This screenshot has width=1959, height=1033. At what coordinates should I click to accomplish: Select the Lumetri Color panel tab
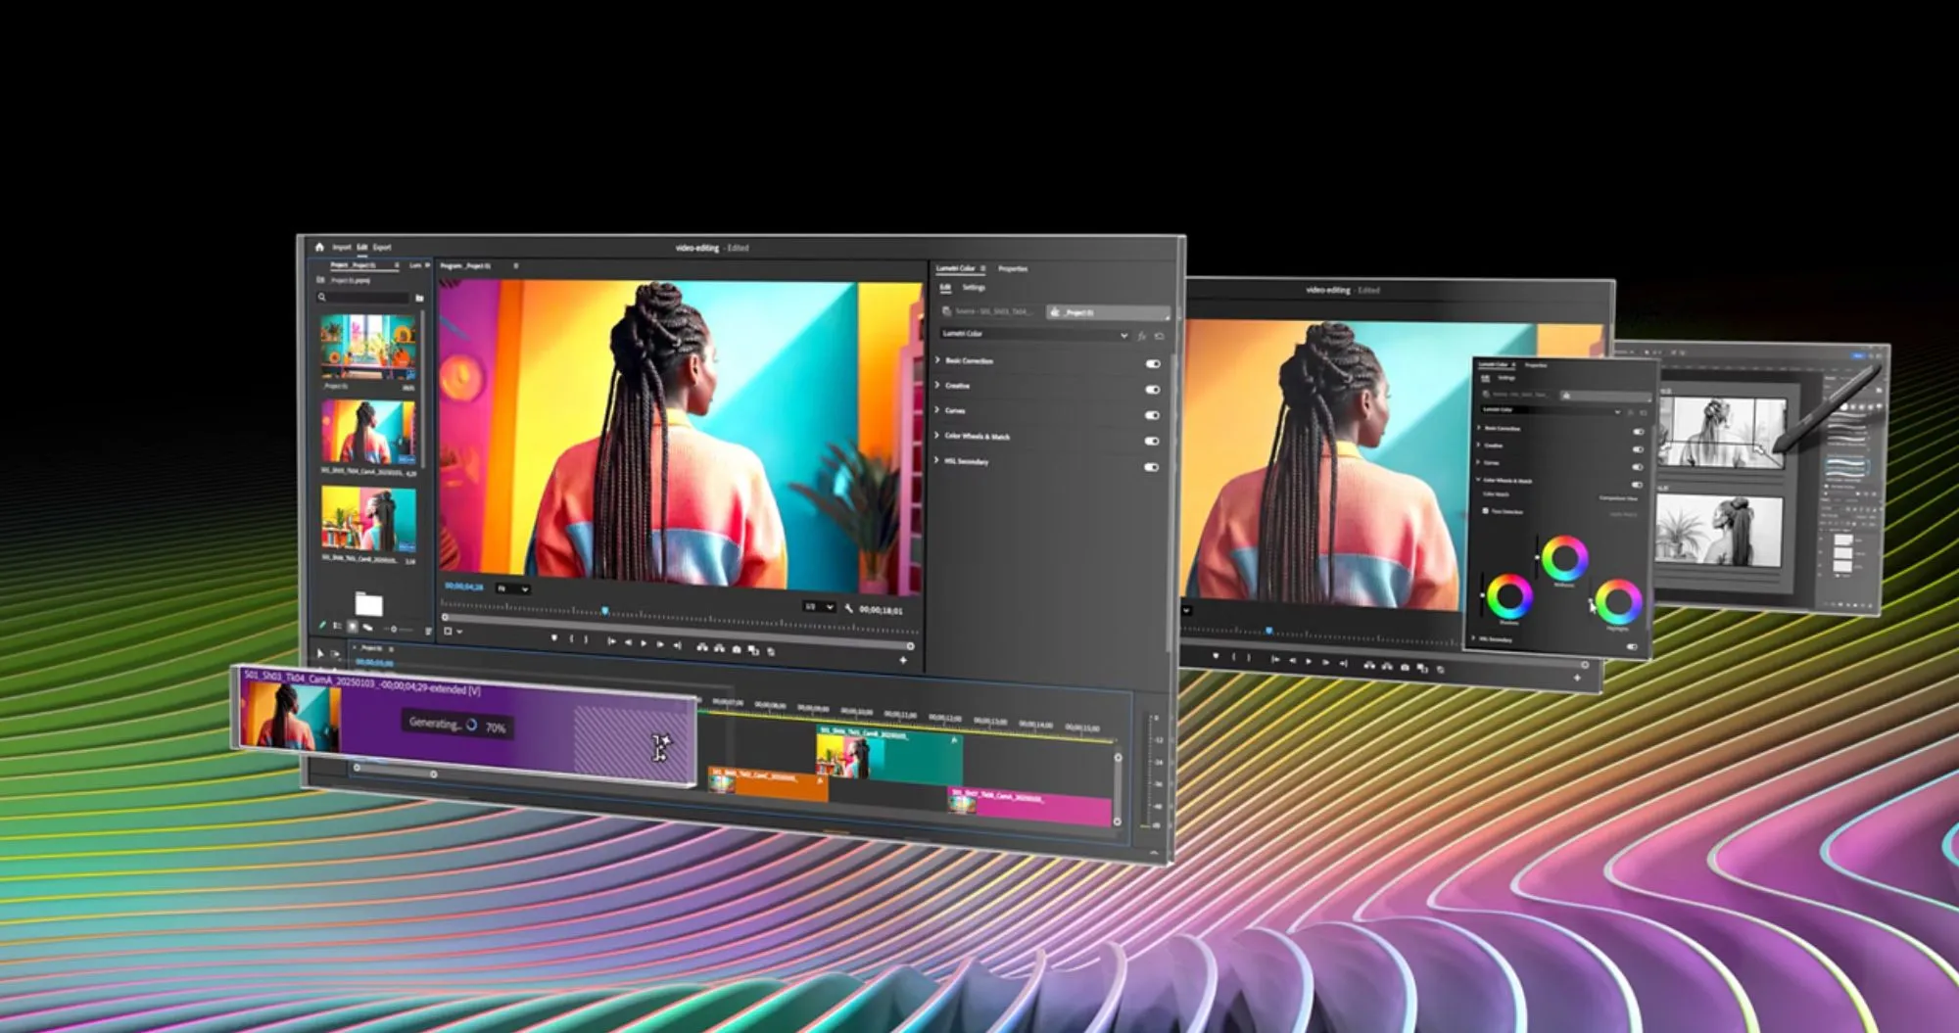pyautogui.click(x=956, y=268)
